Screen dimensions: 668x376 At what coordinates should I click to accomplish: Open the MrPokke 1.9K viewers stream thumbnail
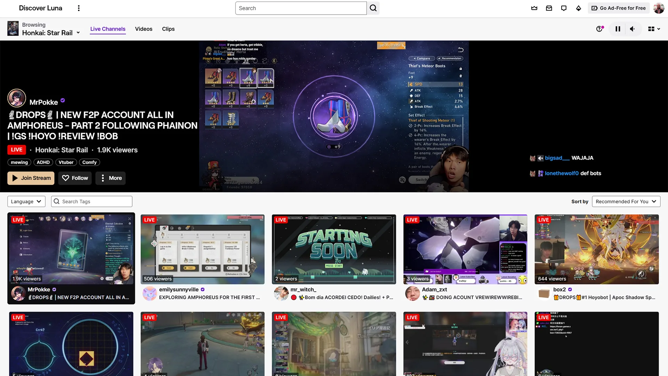click(x=71, y=249)
